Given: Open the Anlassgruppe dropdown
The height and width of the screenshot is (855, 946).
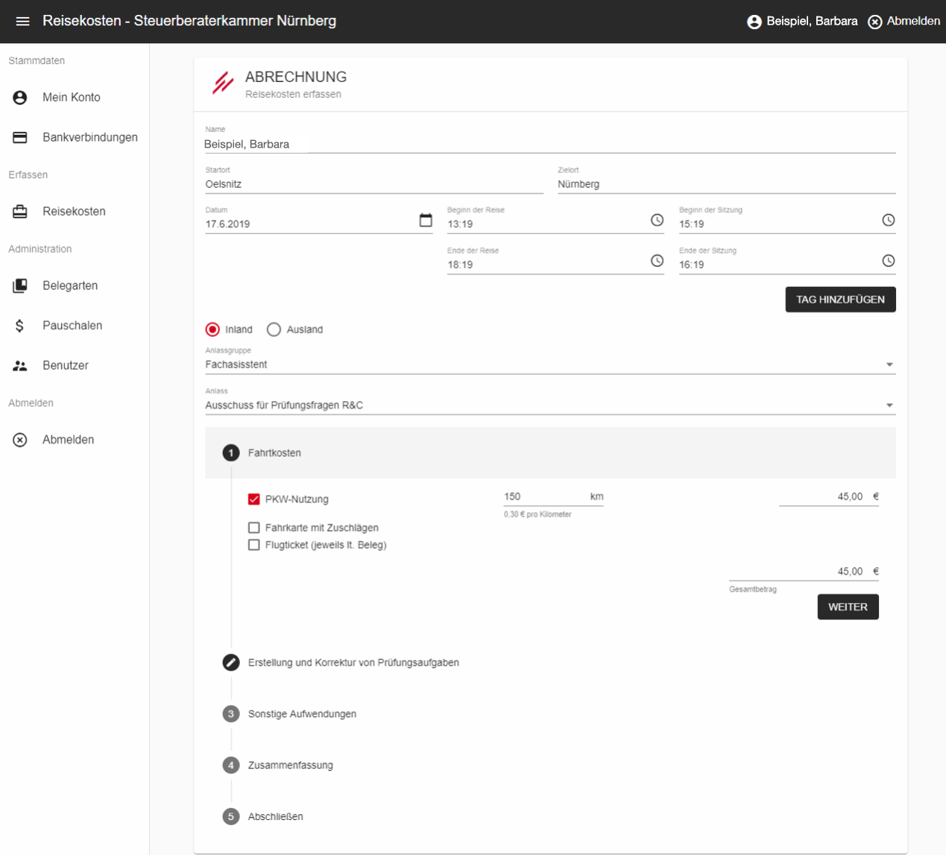Looking at the screenshot, I should pyautogui.click(x=889, y=364).
